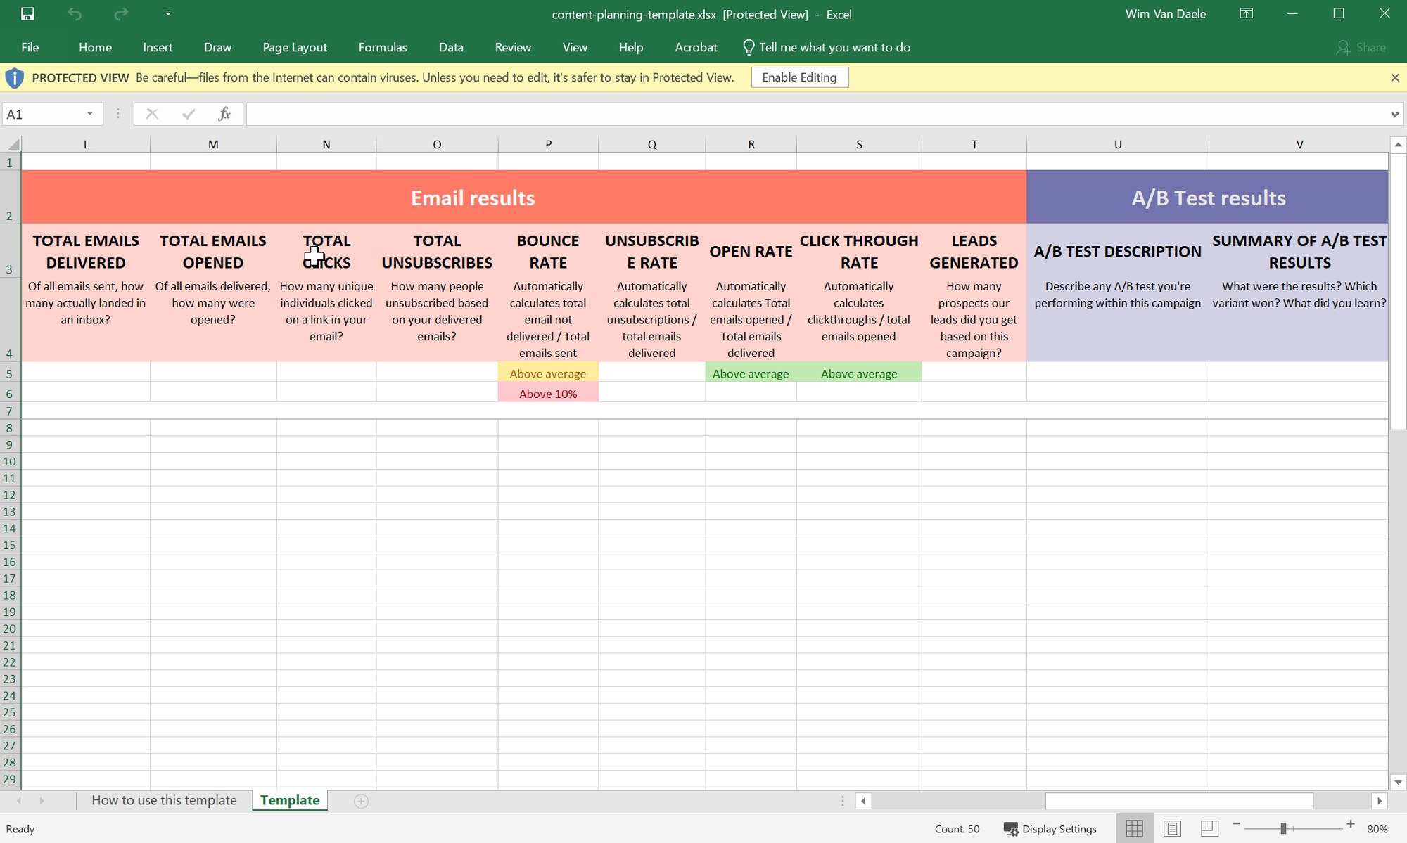
Task: Switch to Page Layout view icon
Action: point(1172,829)
